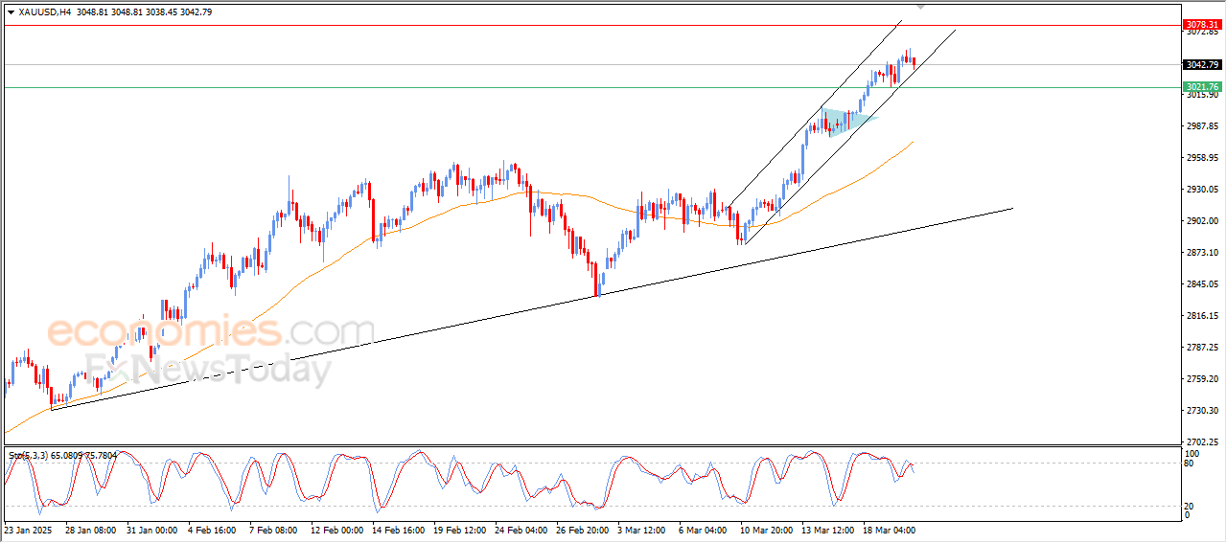Click the 2816.15 price axis value
The image size is (1227, 543).
1201,316
